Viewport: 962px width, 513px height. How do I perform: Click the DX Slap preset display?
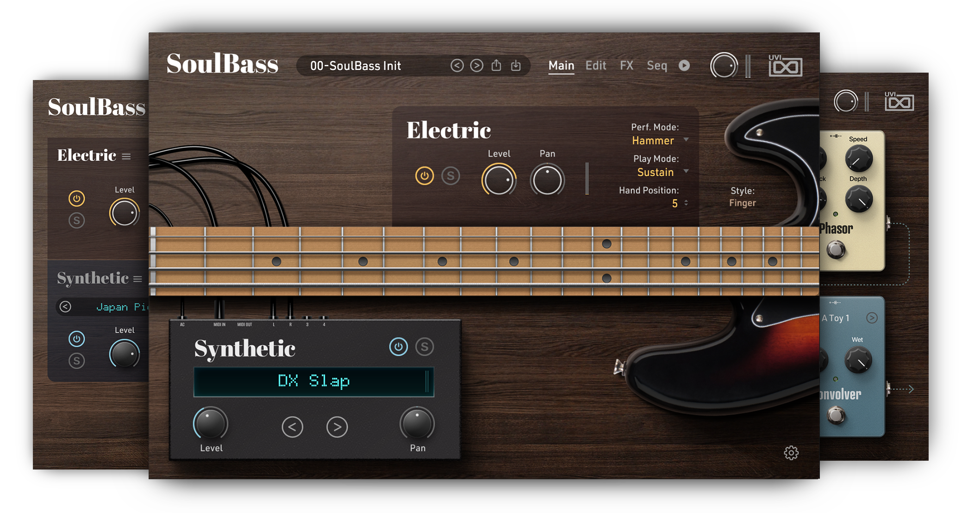pyautogui.click(x=313, y=381)
